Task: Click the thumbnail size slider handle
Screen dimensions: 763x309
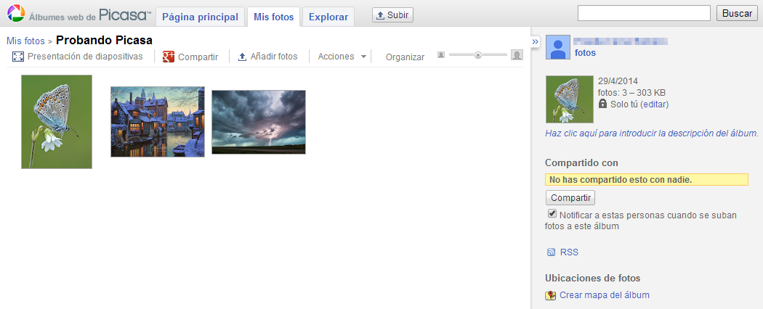Action: (478, 55)
